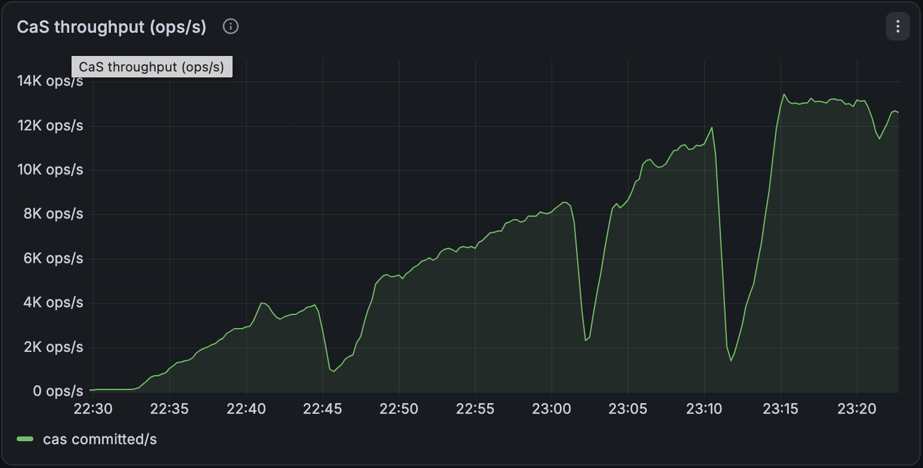Click the '23:15' time axis label
The height and width of the screenshot is (468, 923).
tap(780, 409)
